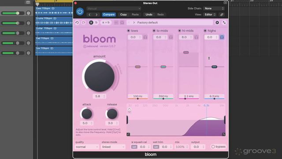The image size is (282, 159).
Task: Click the spectrum graph bottom-left corner icon
Action: point(128,134)
